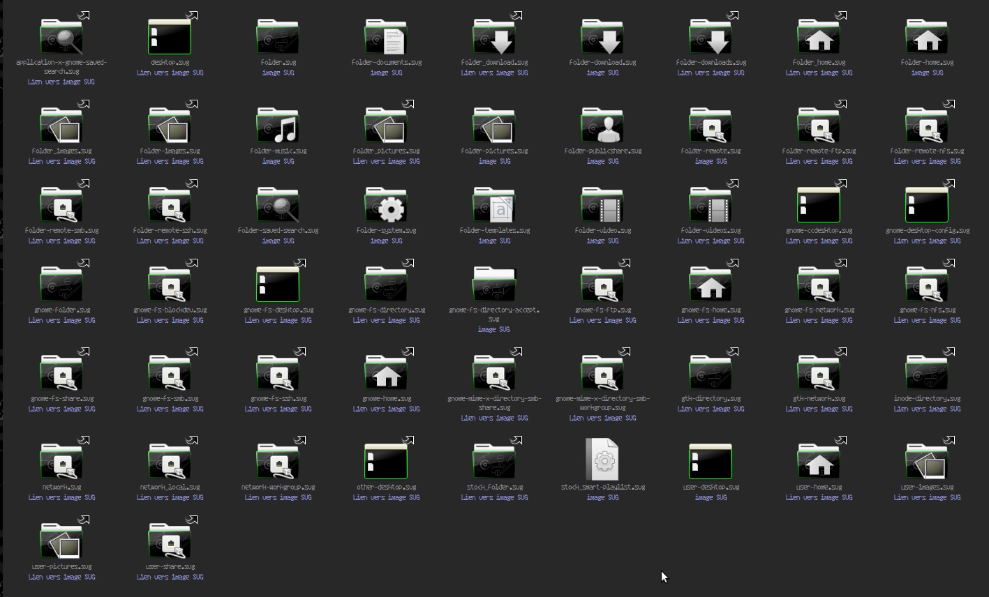Select the folder-remote-ftp.svg icon
Screen dimensions: 989x597
pyautogui.click(x=819, y=125)
